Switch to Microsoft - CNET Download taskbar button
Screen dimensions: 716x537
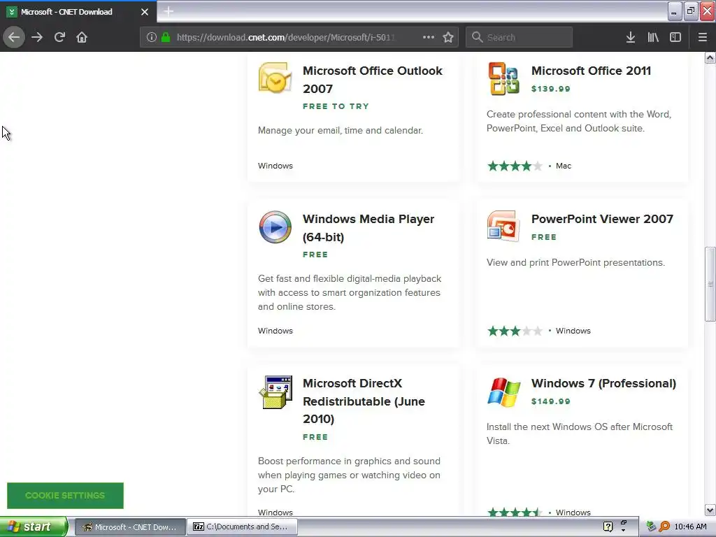[130, 527]
